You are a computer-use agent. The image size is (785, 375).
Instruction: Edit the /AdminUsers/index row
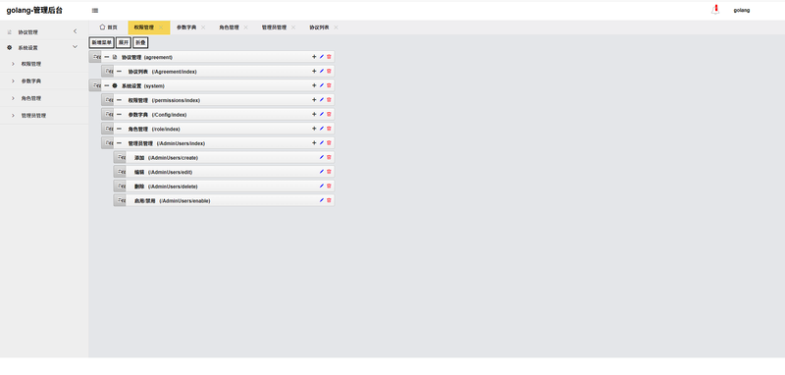(322, 142)
